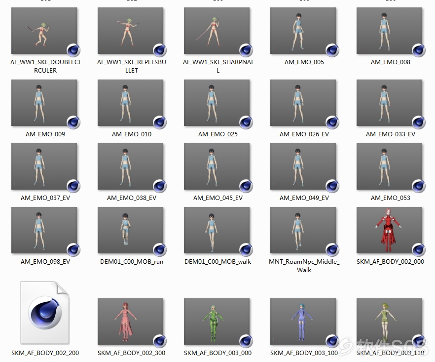Select the AM_EMO_033_EV thumbnail
Image resolution: width=435 pixels, height=362 pixels.
(389, 103)
